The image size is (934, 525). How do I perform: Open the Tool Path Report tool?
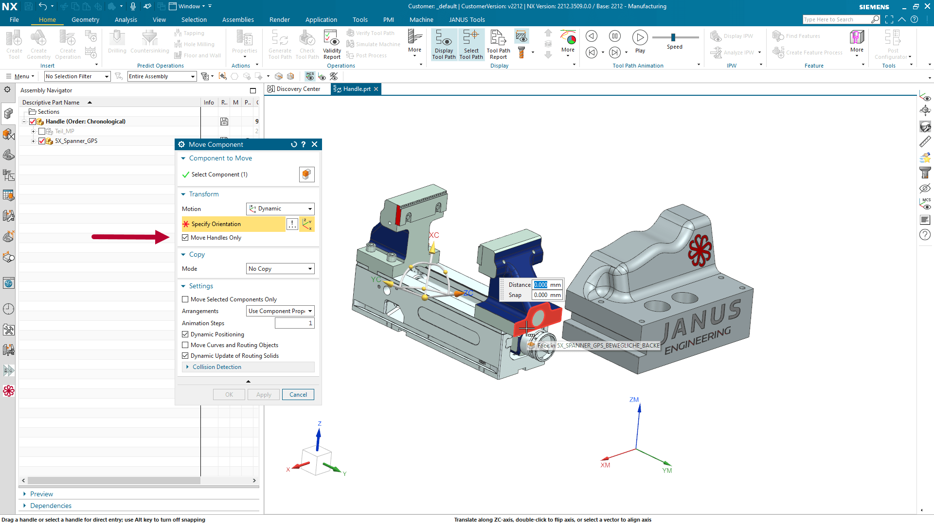tap(498, 44)
